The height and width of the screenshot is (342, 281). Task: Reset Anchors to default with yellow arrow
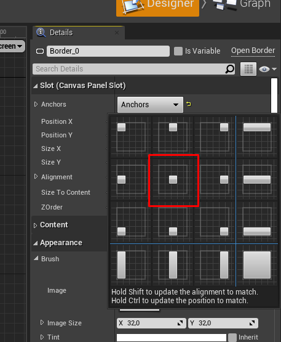coord(189,104)
